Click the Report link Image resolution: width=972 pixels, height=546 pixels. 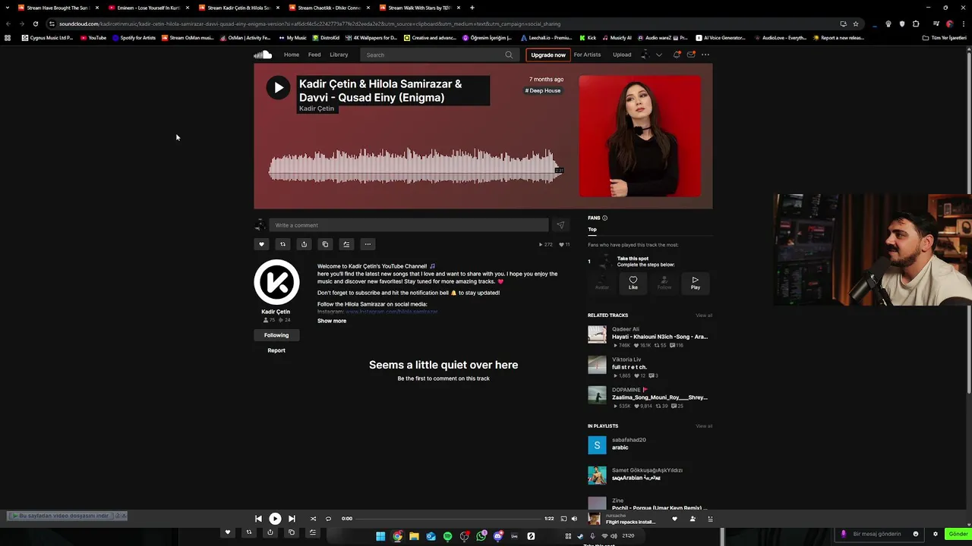tap(276, 350)
